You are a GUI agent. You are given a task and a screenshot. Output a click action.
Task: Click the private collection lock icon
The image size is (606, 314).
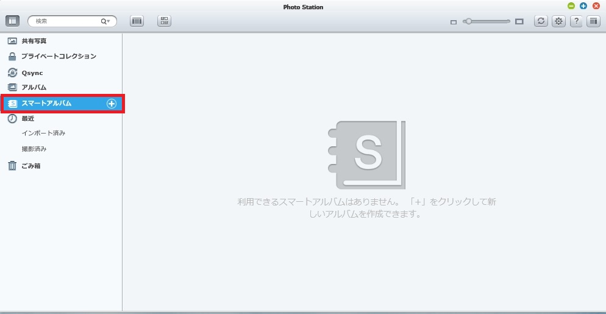point(12,57)
